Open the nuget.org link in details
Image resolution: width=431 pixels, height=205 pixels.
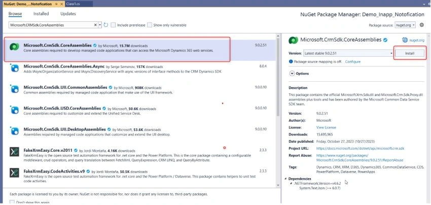417,40
